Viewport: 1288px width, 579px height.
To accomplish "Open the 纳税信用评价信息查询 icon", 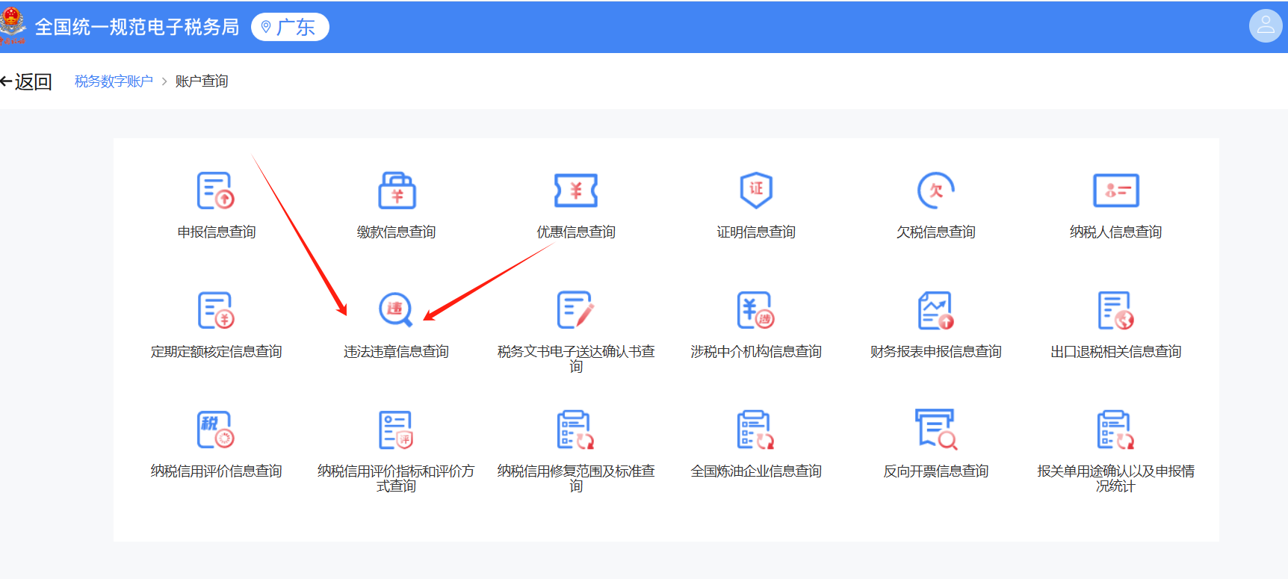I will (216, 430).
